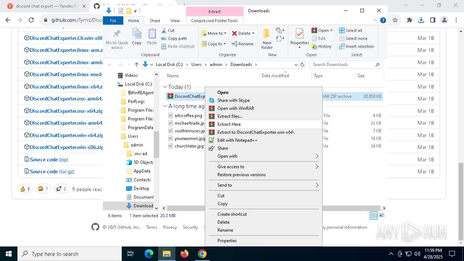Switch to large icons view button
Viewport: 464px width, 261px height.
(381, 215)
